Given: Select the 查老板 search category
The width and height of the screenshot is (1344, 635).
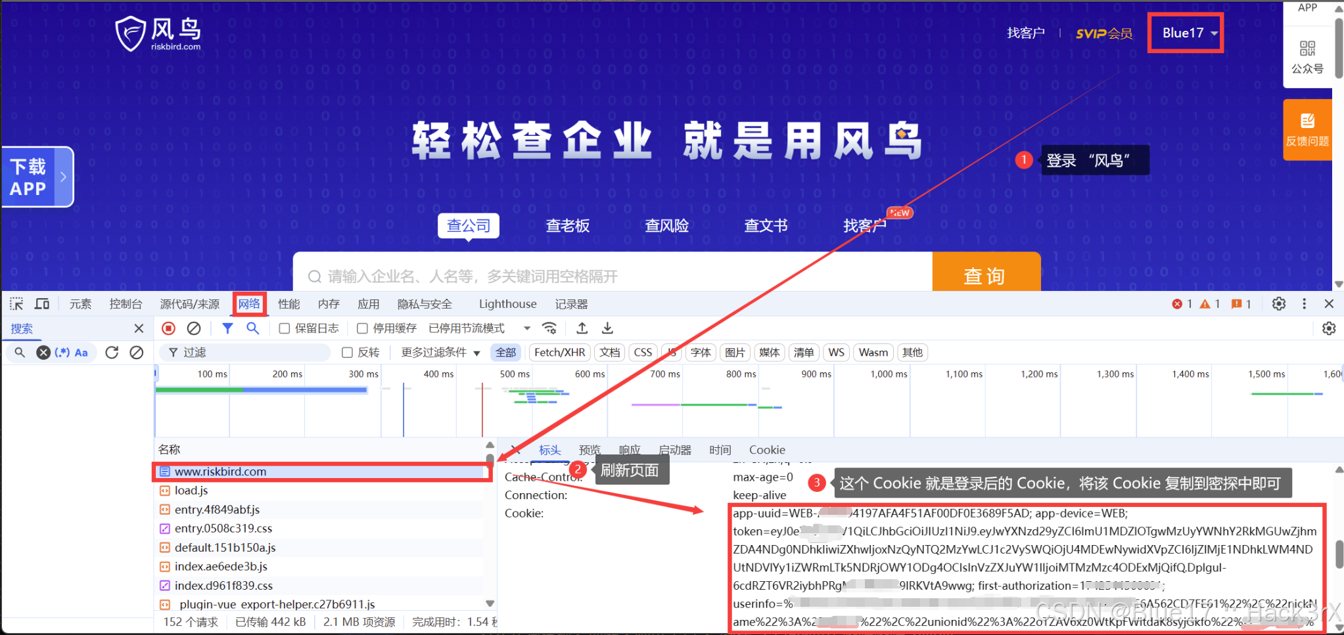Looking at the screenshot, I should [568, 226].
